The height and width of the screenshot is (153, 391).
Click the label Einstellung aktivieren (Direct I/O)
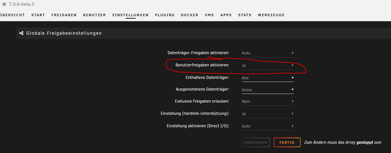(x=198, y=126)
